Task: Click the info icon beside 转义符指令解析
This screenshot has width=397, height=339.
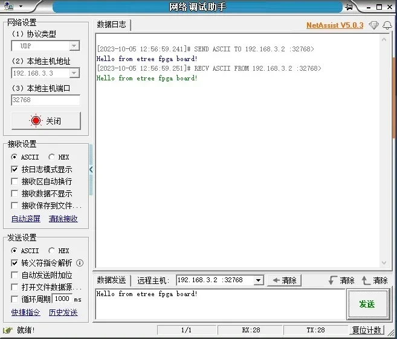Action: (x=80, y=263)
